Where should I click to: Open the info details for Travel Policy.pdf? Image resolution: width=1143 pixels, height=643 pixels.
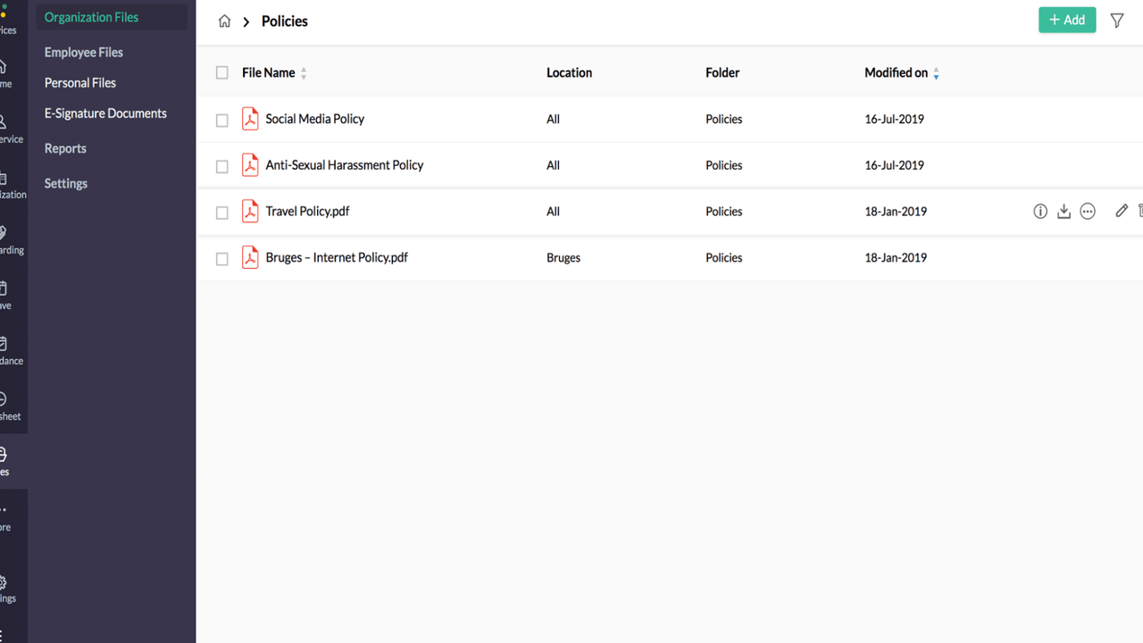1039,211
